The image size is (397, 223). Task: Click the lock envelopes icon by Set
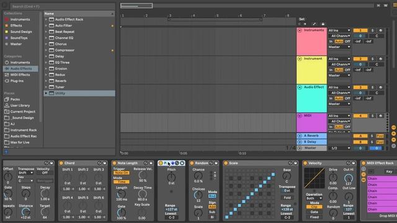click(x=323, y=24)
